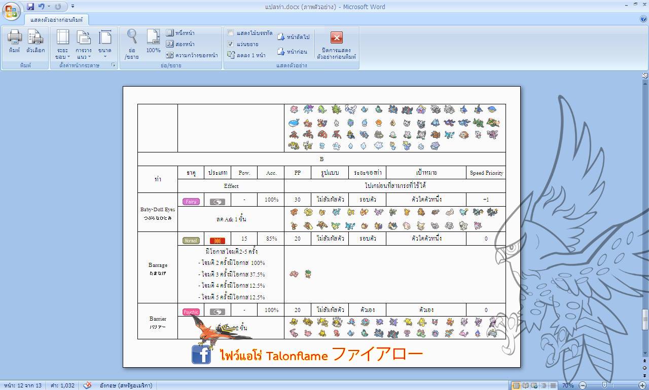649x390 pixels.
Task: Open print Options (ตัวเลือก) icon
Action: point(35,41)
